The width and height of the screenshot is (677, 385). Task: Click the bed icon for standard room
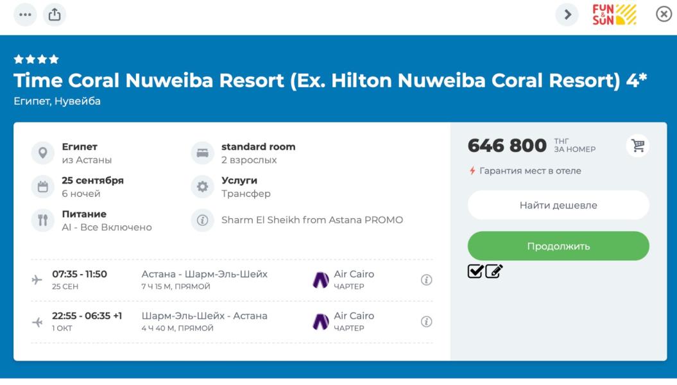tap(202, 153)
